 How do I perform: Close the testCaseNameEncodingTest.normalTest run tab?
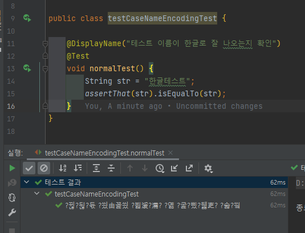170,153
